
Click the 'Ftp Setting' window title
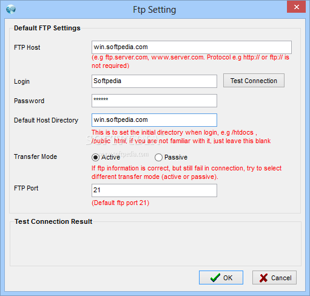155,10
